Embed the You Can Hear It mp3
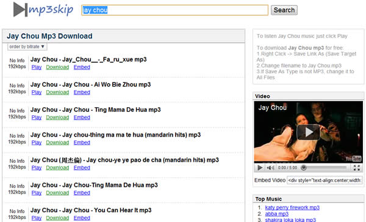Screen dimensions: 366x222 82,218
